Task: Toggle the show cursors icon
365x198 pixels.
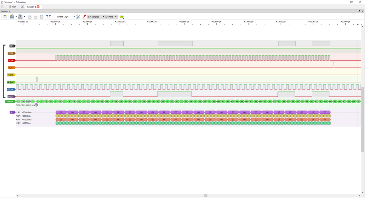Action: click(48, 17)
